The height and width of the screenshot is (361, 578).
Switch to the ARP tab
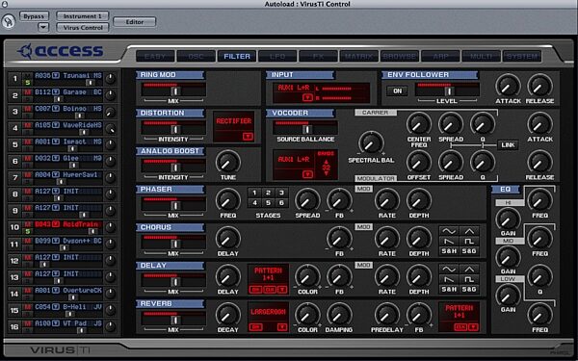click(441, 57)
